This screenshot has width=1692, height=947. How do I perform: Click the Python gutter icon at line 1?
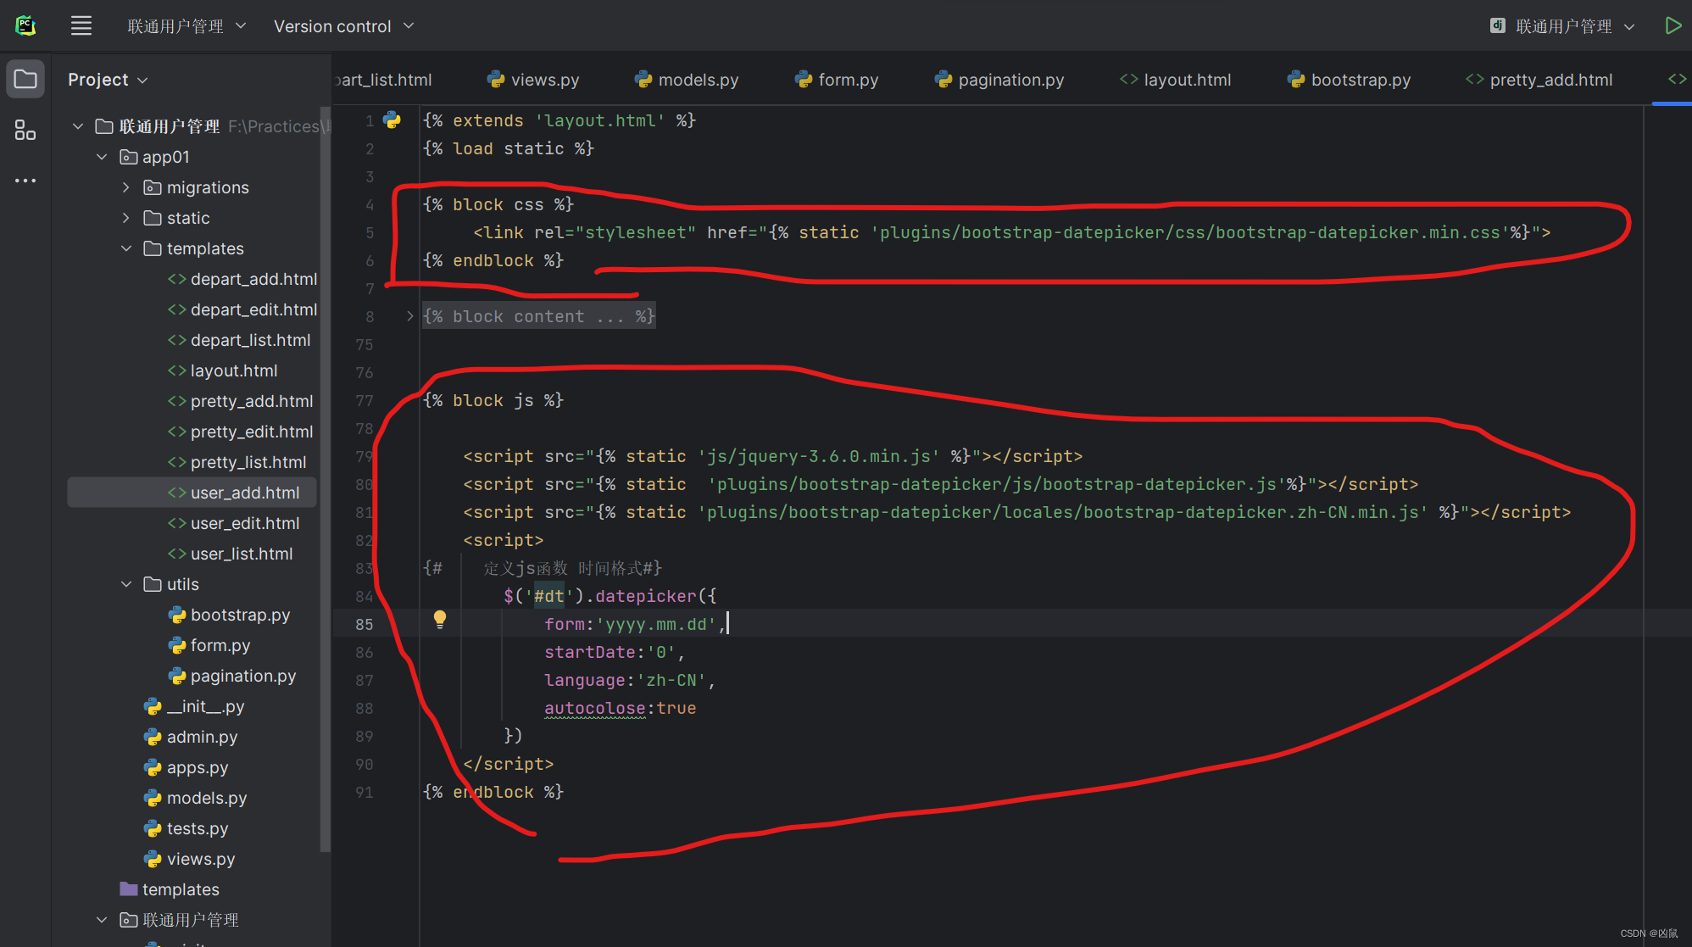point(392,120)
